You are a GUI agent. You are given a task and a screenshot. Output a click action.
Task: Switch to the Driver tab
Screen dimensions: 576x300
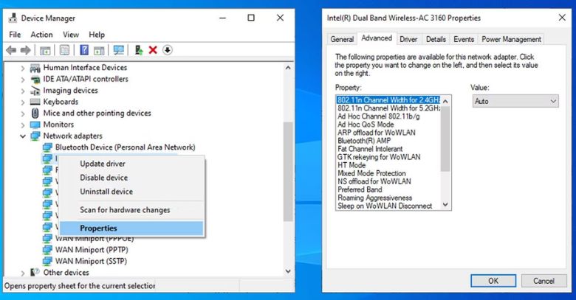click(408, 39)
